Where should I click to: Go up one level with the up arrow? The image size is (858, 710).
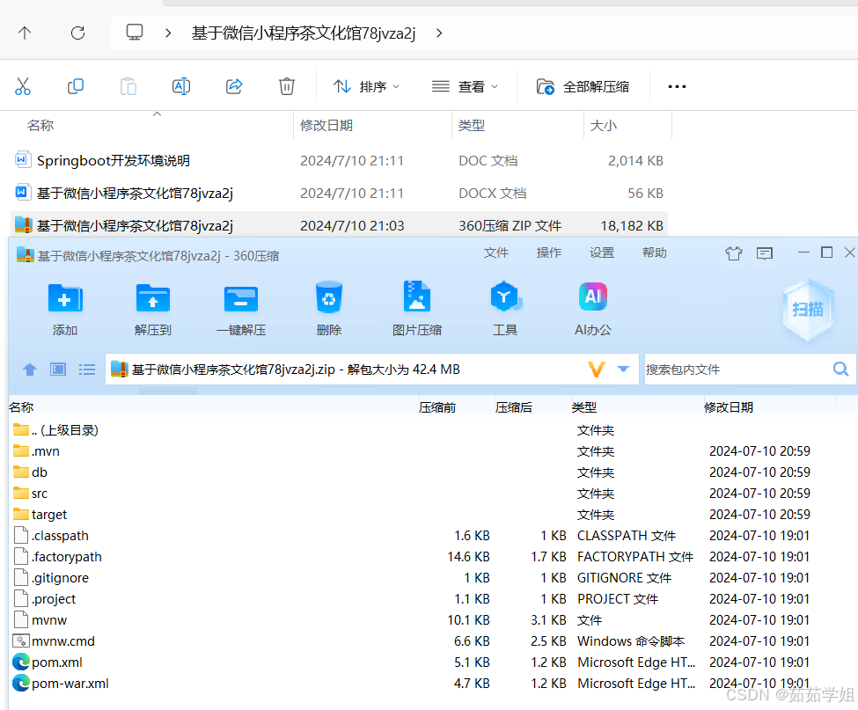click(25, 33)
